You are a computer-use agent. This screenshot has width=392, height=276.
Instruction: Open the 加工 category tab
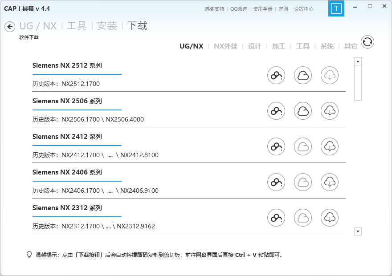click(278, 46)
